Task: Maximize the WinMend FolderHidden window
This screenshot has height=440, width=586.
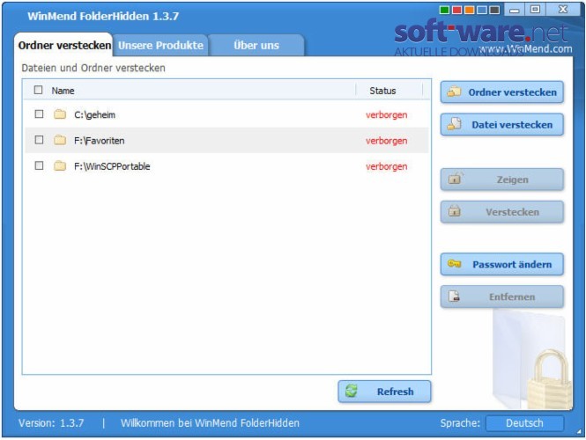Action: click(536, 10)
